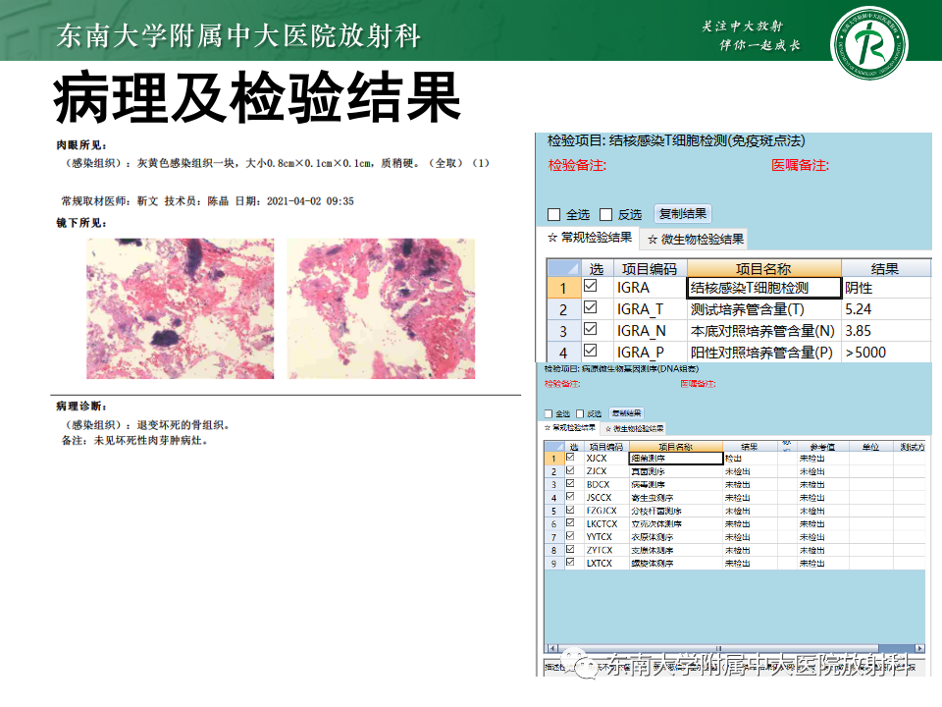Select the 测试培养管含量(T) cell
942x707 pixels.
[764, 309]
